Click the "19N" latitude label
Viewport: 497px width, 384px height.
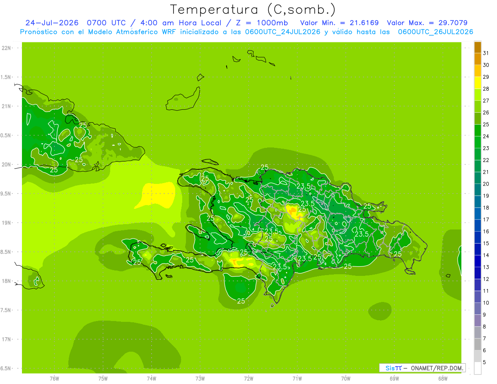coord(7,223)
